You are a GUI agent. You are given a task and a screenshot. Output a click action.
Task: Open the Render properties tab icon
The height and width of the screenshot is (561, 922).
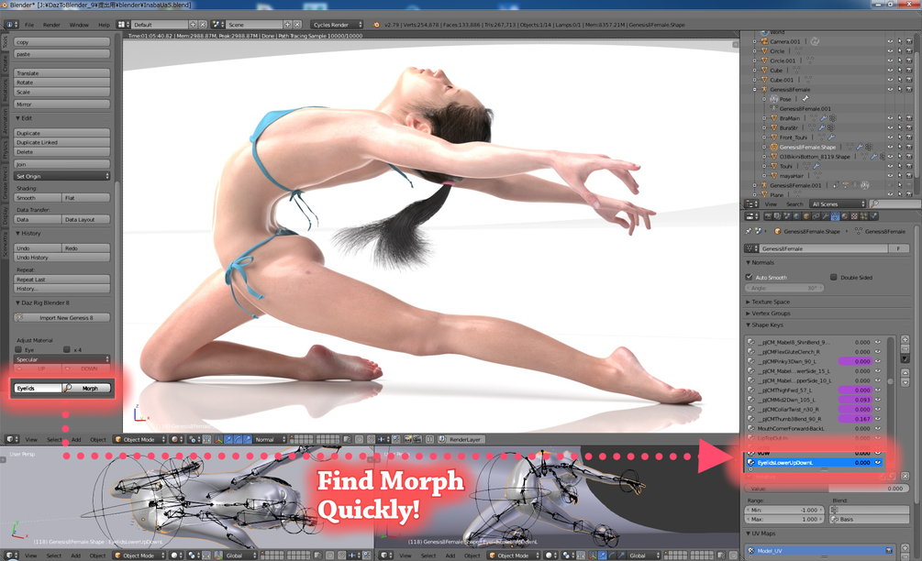coord(769,216)
